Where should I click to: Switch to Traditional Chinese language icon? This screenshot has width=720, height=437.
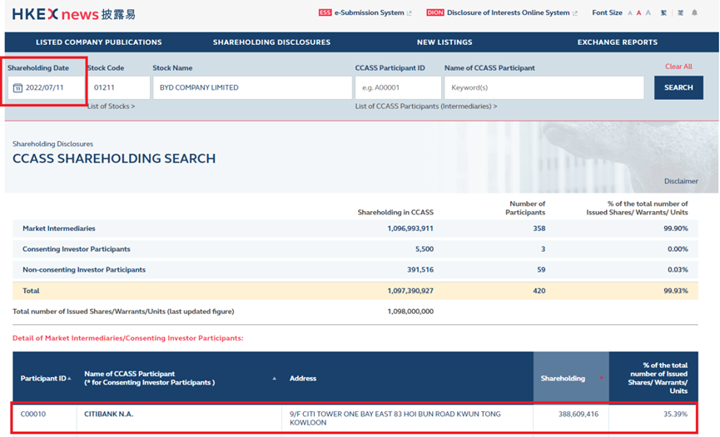(663, 13)
